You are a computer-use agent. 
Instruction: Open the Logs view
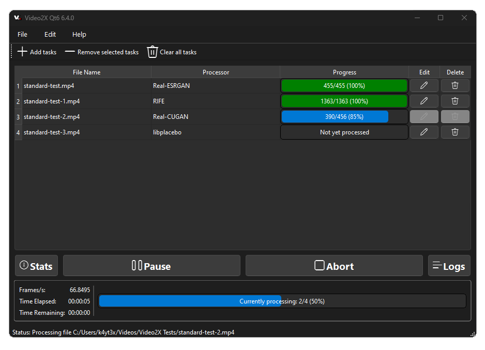(449, 265)
